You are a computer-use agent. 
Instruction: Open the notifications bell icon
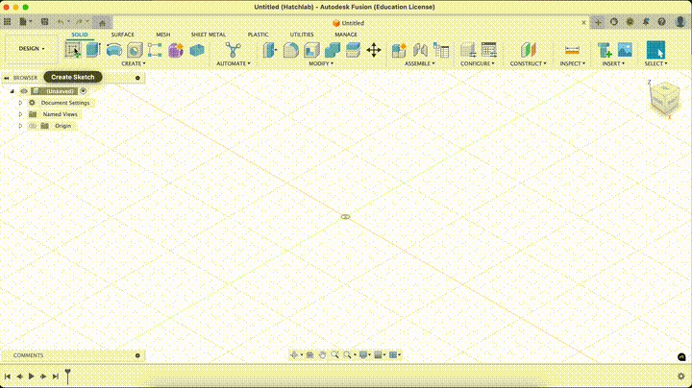tap(646, 21)
